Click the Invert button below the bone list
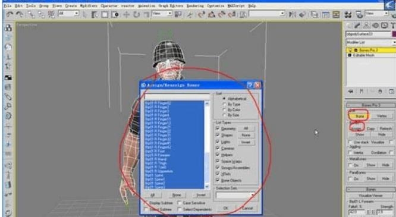396x217 pixels. pos(201,195)
